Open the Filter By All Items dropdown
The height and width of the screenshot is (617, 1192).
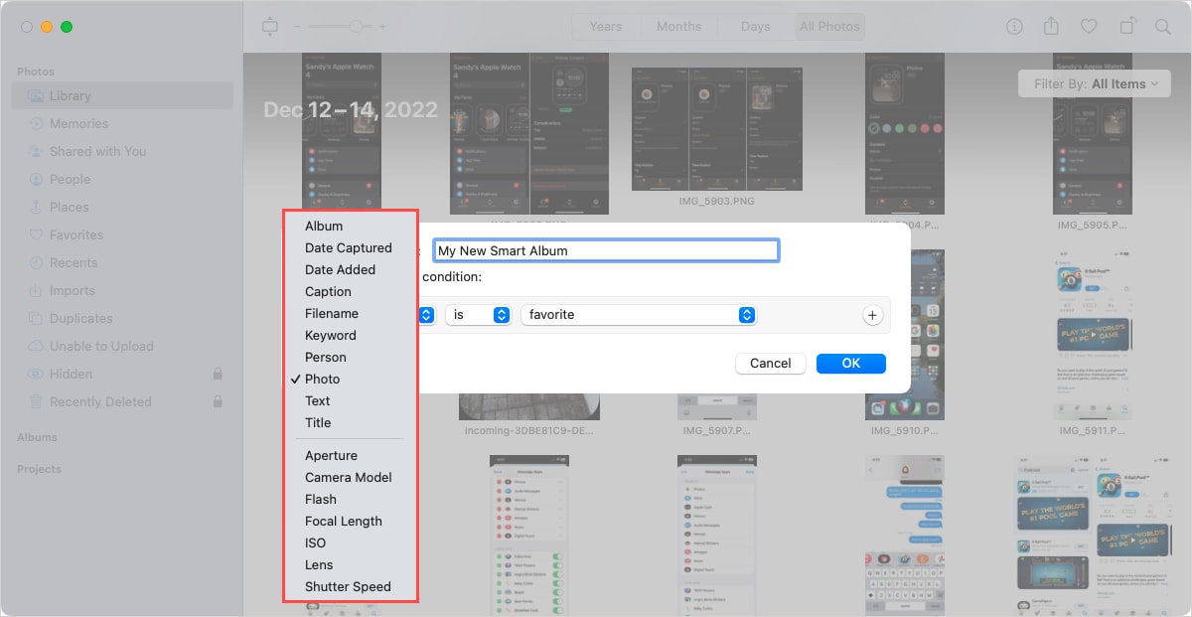pos(1094,83)
